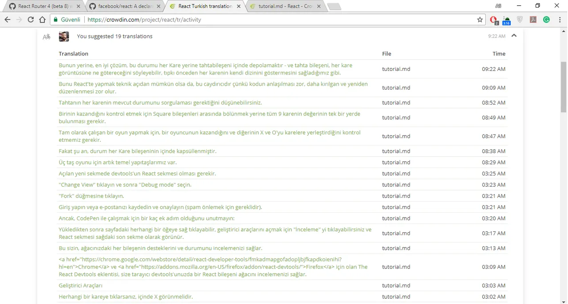Viewport: 568px width, 304px height.
Task: Click the Chrome profile indicator in title bar
Action: coord(498,6)
